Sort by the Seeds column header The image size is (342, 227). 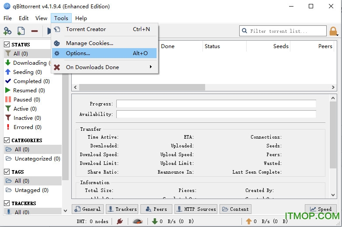[x=268, y=46]
